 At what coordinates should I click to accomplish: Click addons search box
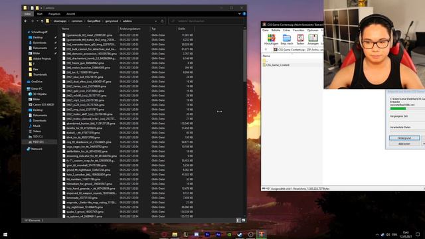pos(206,21)
